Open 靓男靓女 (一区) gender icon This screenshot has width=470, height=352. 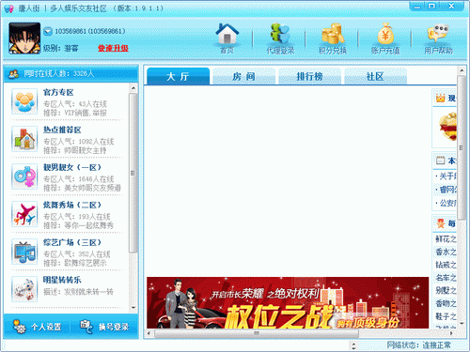click(24, 176)
